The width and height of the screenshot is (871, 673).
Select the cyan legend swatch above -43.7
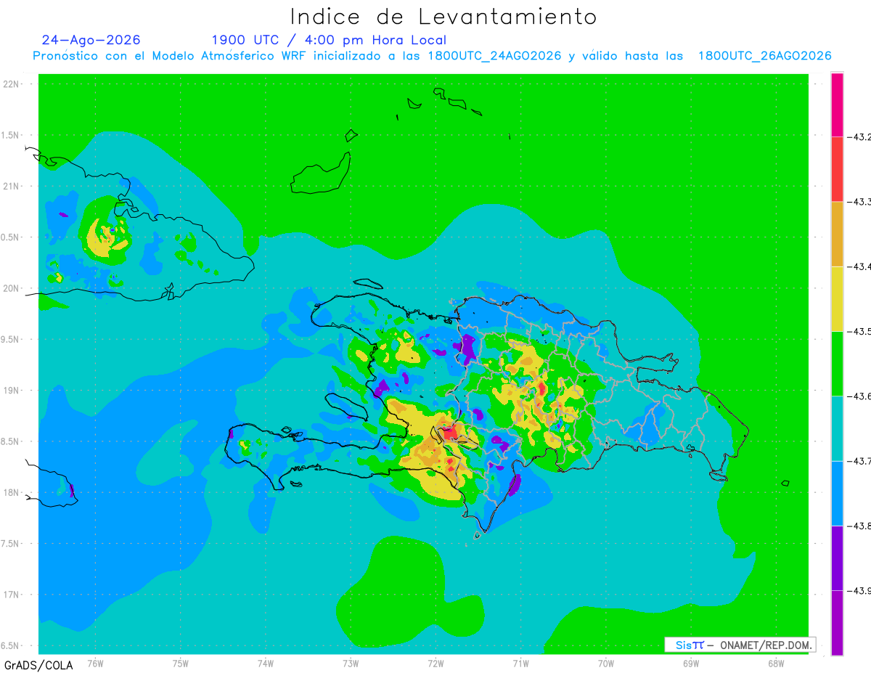coord(837,428)
